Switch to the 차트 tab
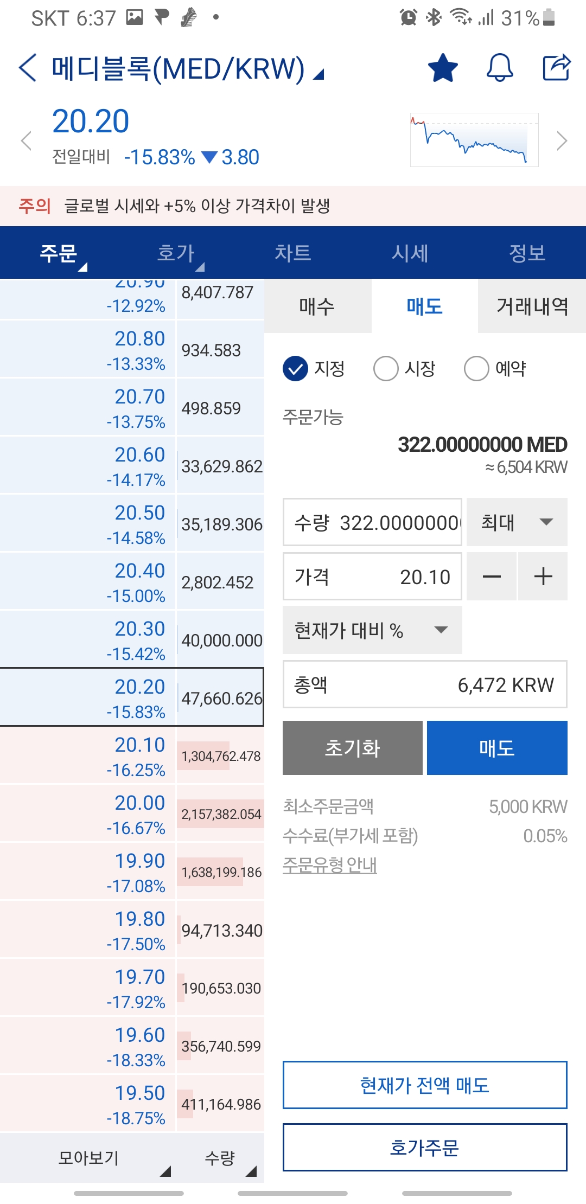 293,253
